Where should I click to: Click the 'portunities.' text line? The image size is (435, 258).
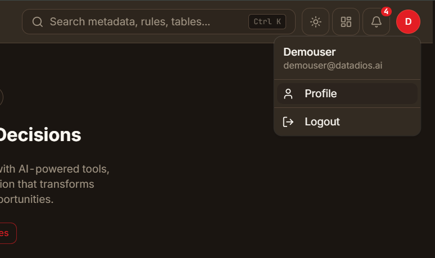(26, 199)
